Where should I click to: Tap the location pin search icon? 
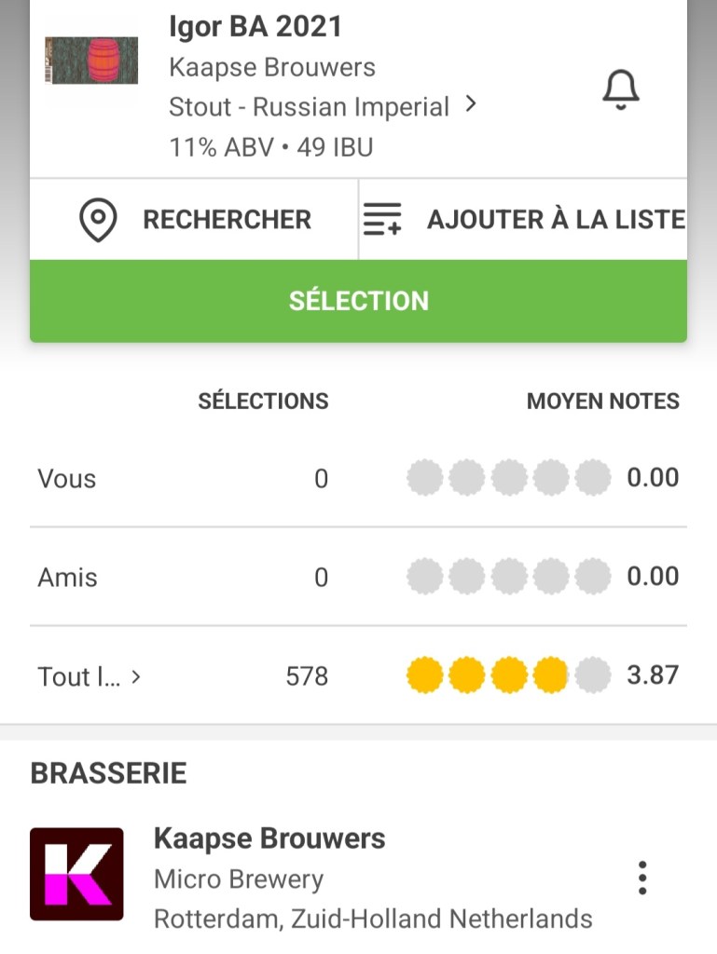click(x=98, y=220)
